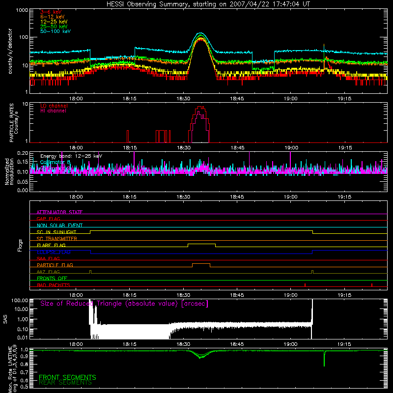Click the GAP_FLAG label
The width and height of the screenshot is (393, 393).
(x=48, y=219)
